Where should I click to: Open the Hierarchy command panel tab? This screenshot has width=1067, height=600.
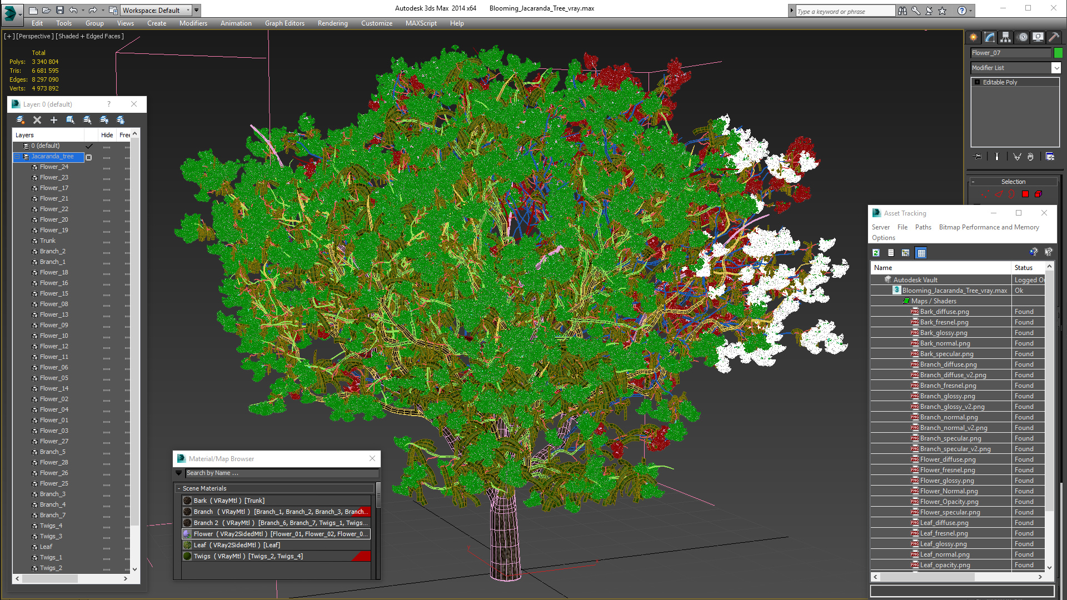tap(1005, 37)
